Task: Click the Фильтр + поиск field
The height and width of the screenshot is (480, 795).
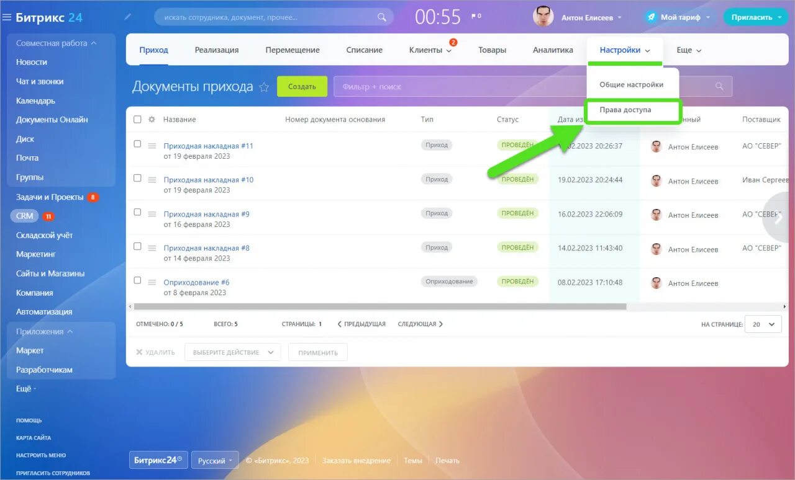Action: (x=533, y=86)
